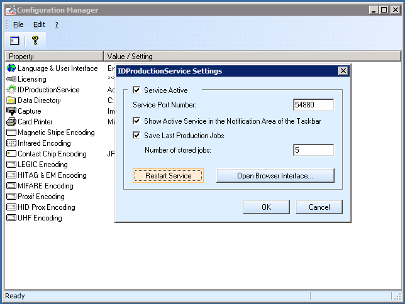Disable Save Last Production Jobs option

coord(137,136)
